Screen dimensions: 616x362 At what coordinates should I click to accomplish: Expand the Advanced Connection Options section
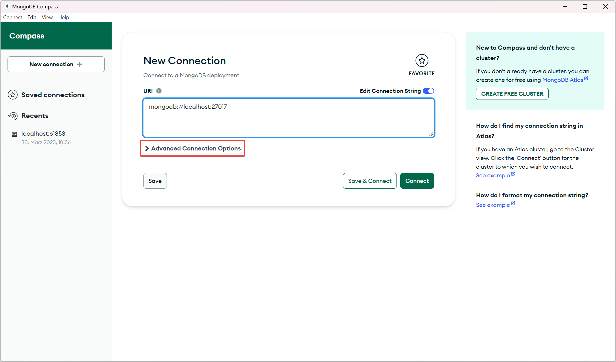point(192,148)
